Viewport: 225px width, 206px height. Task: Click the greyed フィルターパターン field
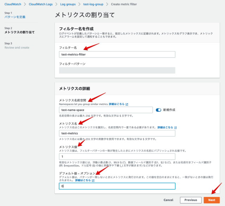pos(117,70)
